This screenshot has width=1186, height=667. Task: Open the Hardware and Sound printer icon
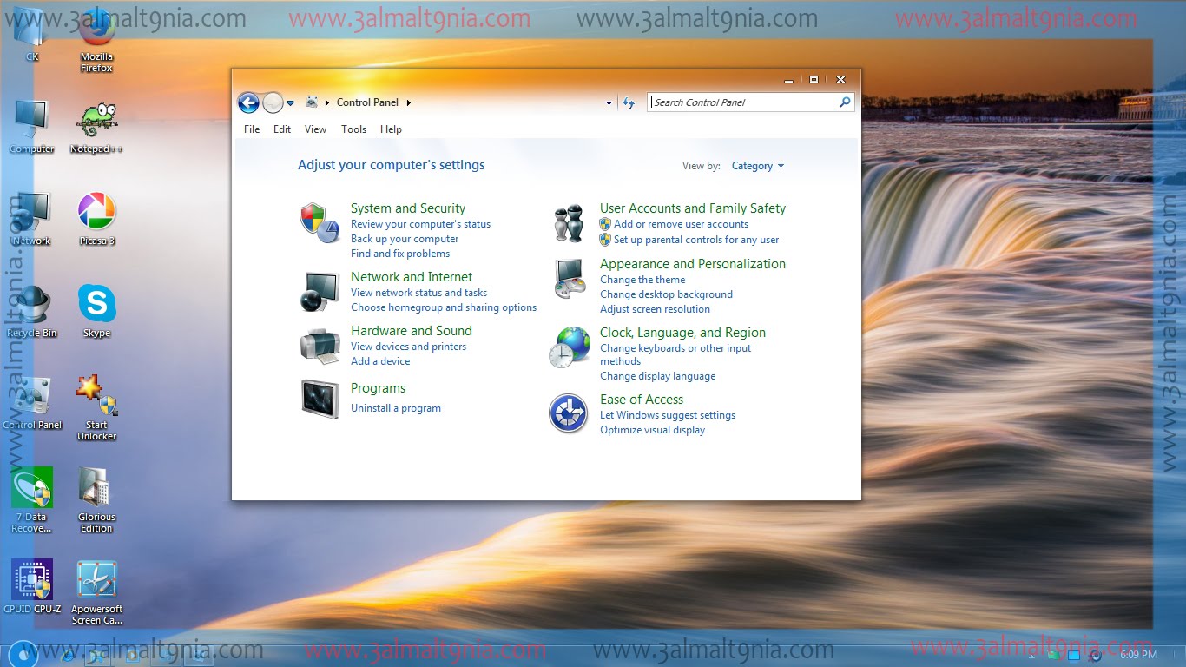(320, 345)
